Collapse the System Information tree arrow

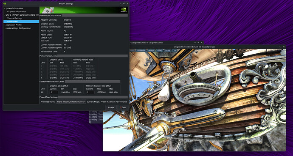tap(5, 8)
